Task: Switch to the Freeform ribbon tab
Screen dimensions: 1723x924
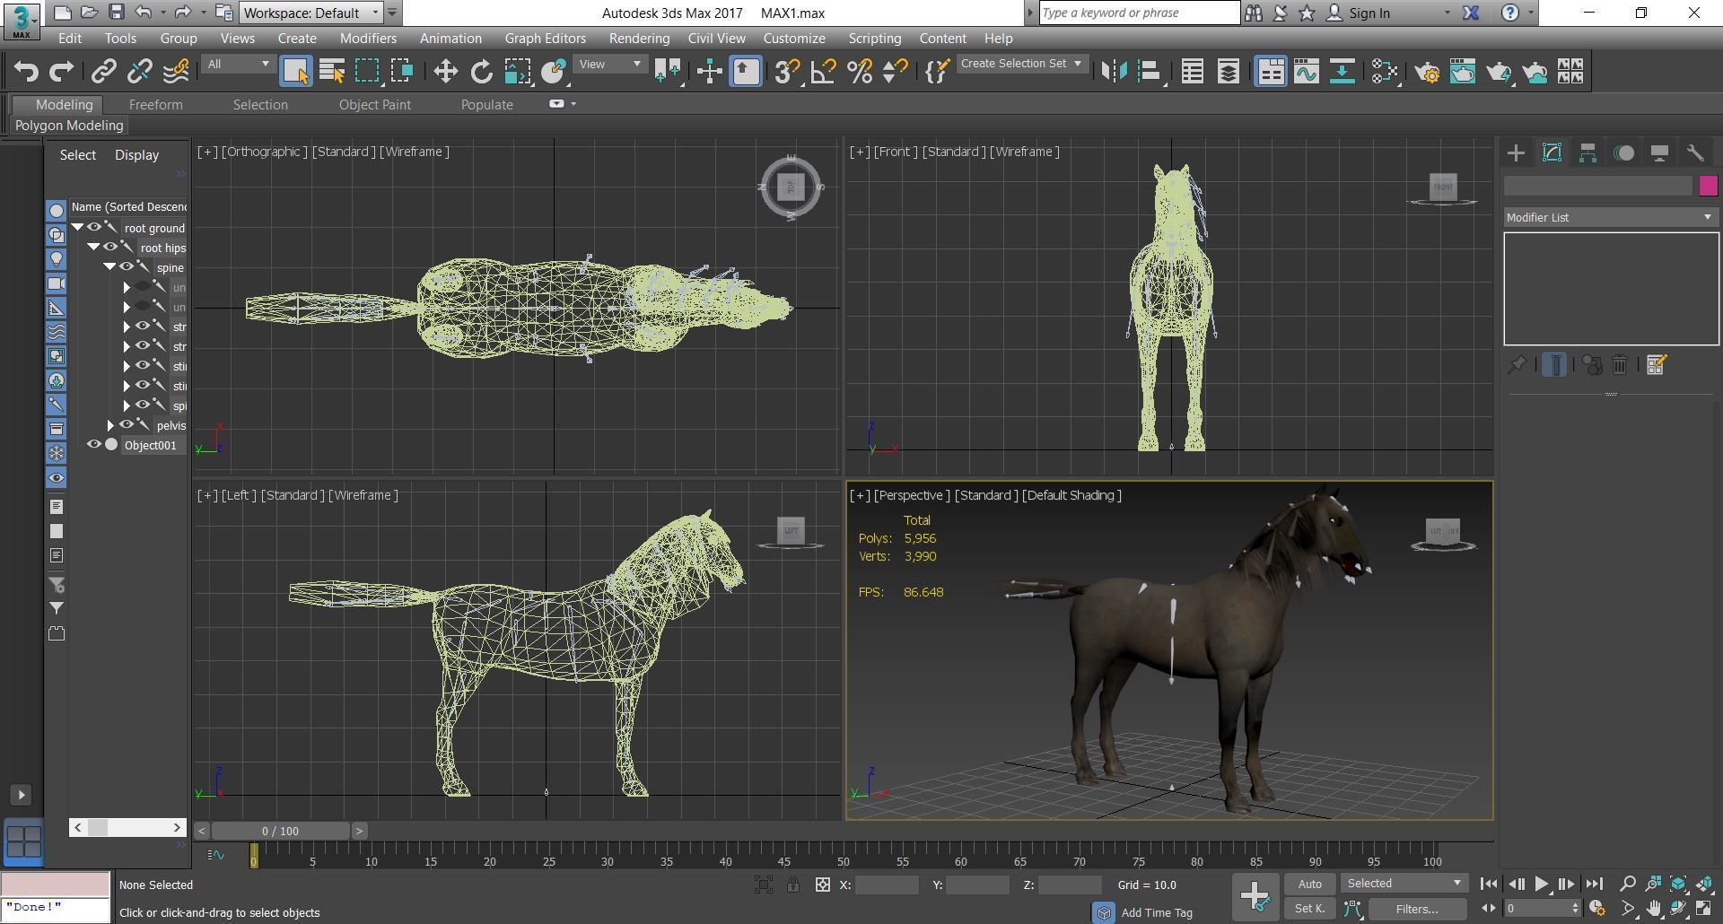Action: pyautogui.click(x=155, y=105)
